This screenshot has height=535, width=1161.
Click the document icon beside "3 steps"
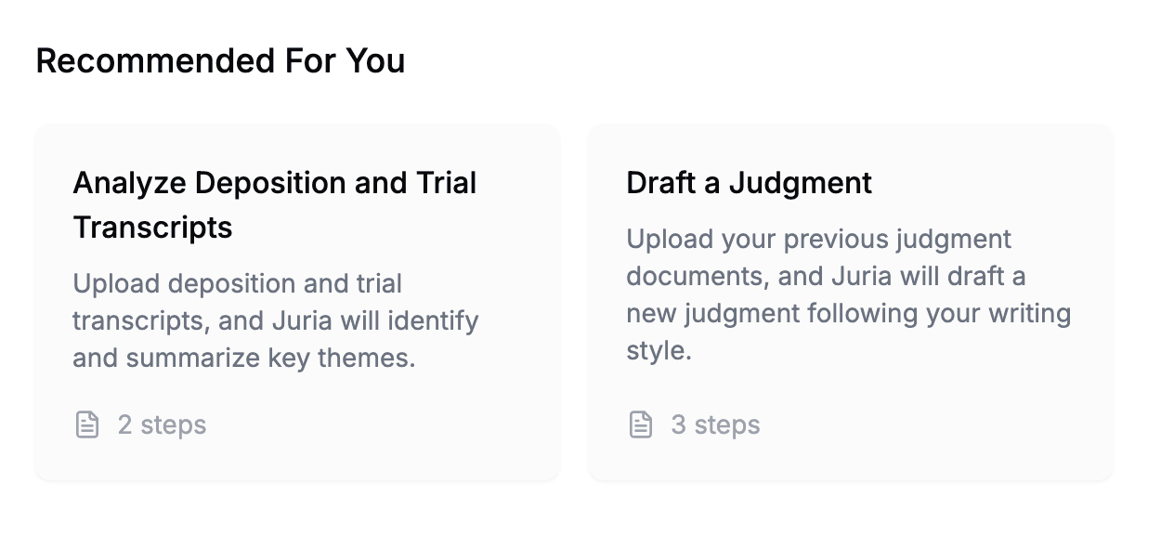click(640, 425)
